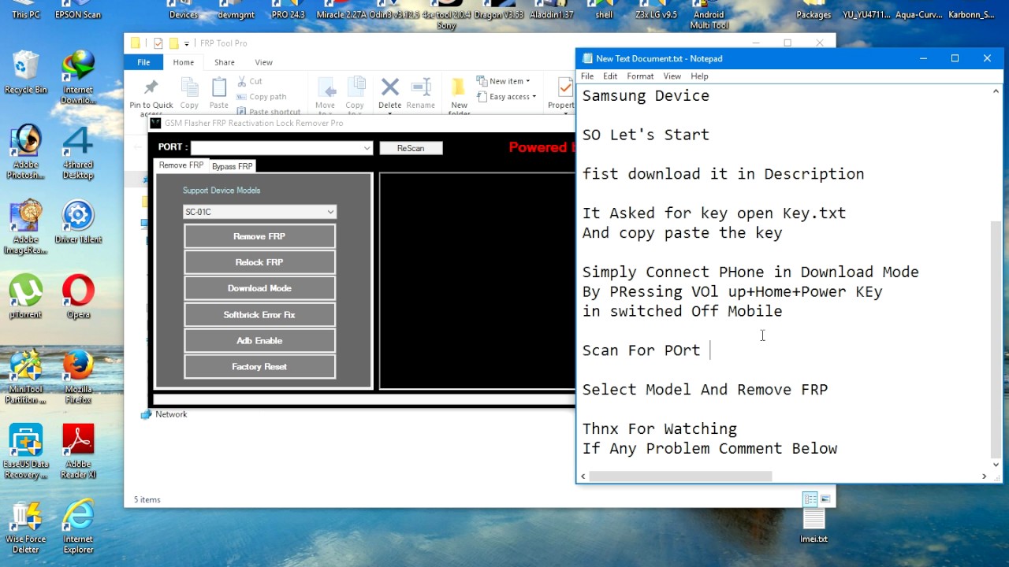Click the Delete icon in Explorer ribbon

click(x=389, y=94)
